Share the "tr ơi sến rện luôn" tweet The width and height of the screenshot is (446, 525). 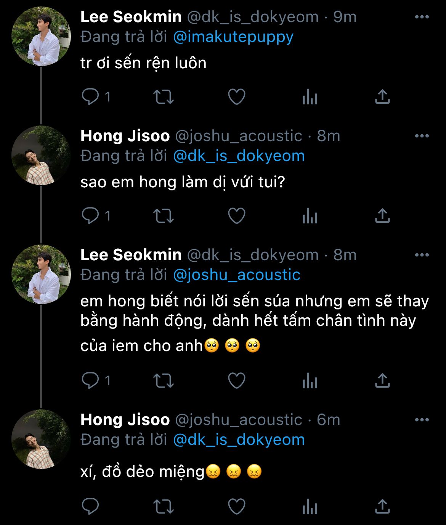tap(382, 97)
